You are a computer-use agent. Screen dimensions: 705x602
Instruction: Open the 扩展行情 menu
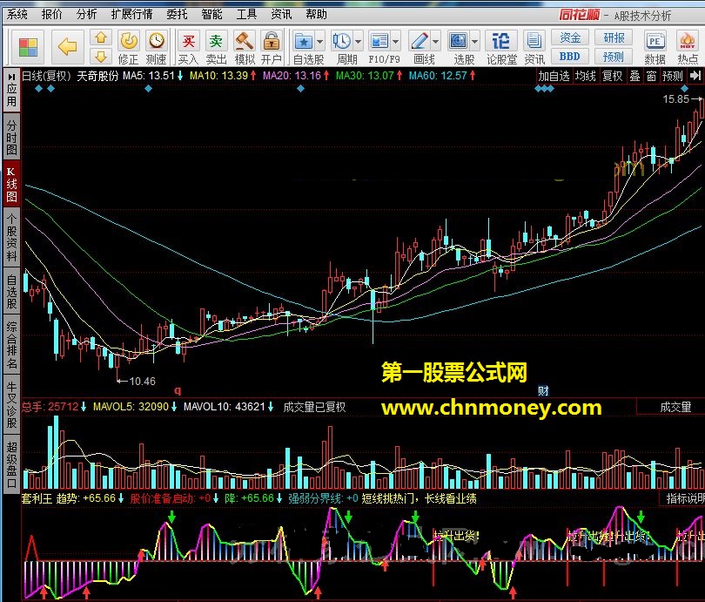click(x=131, y=15)
